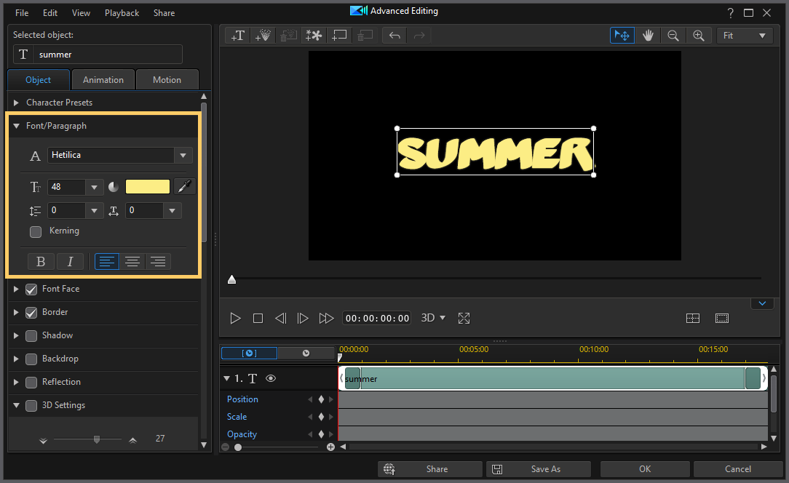The height and width of the screenshot is (483, 789).
Task: Click the Undo arrow icon
Action: click(x=394, y=35)
